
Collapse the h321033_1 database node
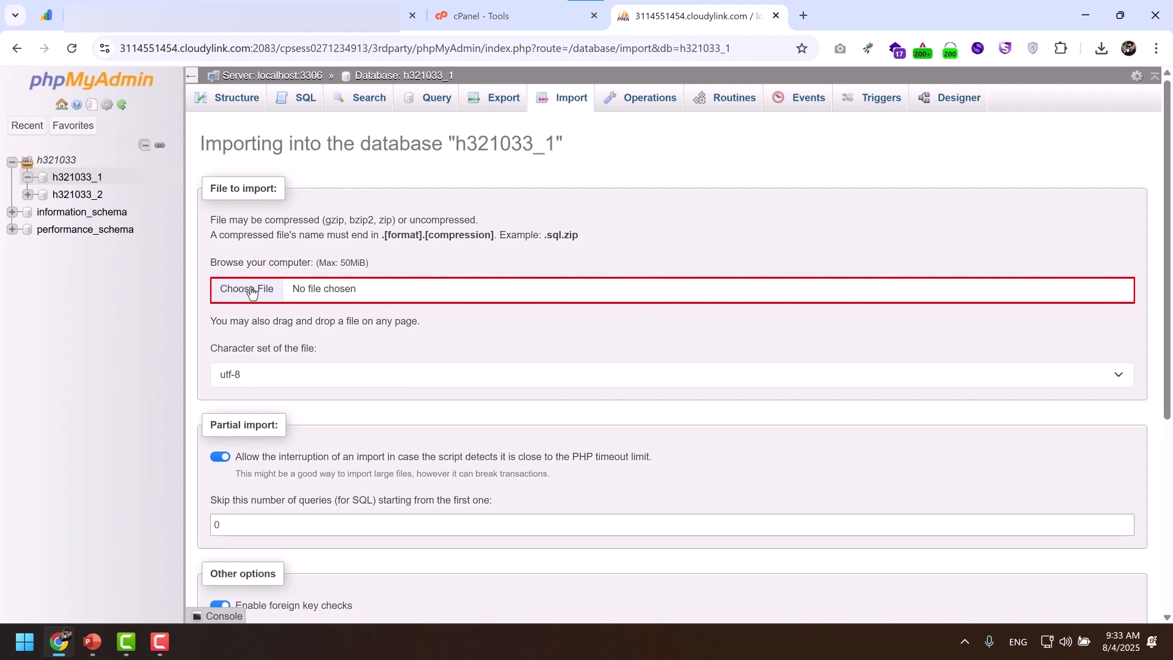27,177
